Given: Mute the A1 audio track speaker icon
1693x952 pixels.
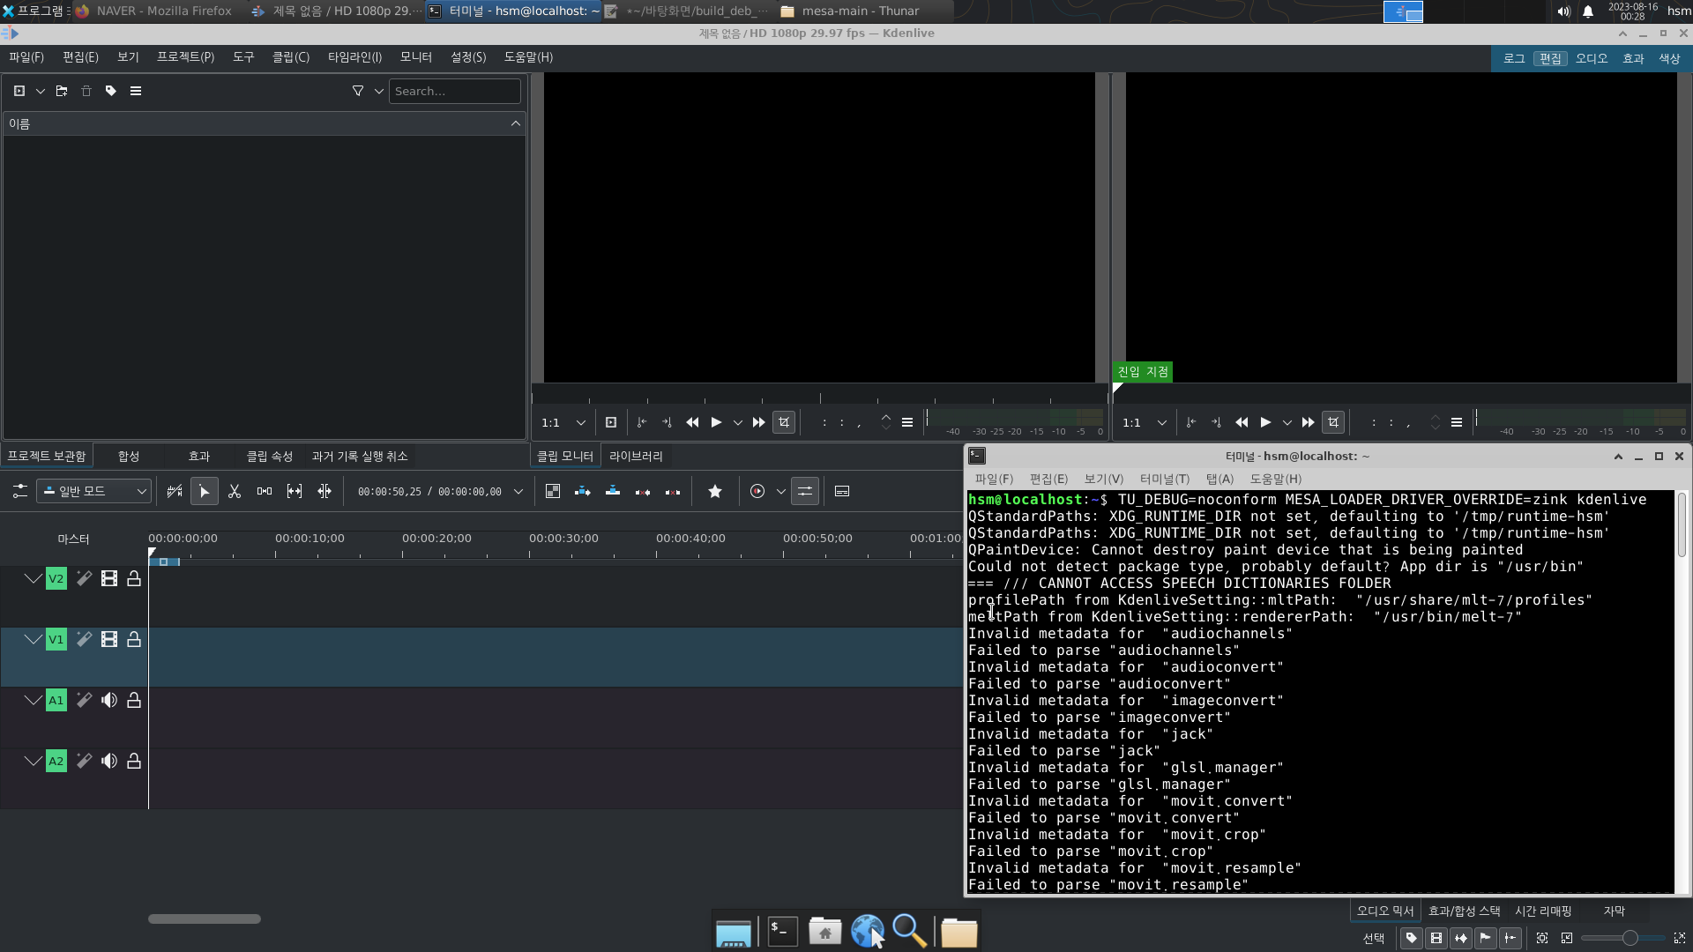Looking at the screenshot, I should 108,700.
